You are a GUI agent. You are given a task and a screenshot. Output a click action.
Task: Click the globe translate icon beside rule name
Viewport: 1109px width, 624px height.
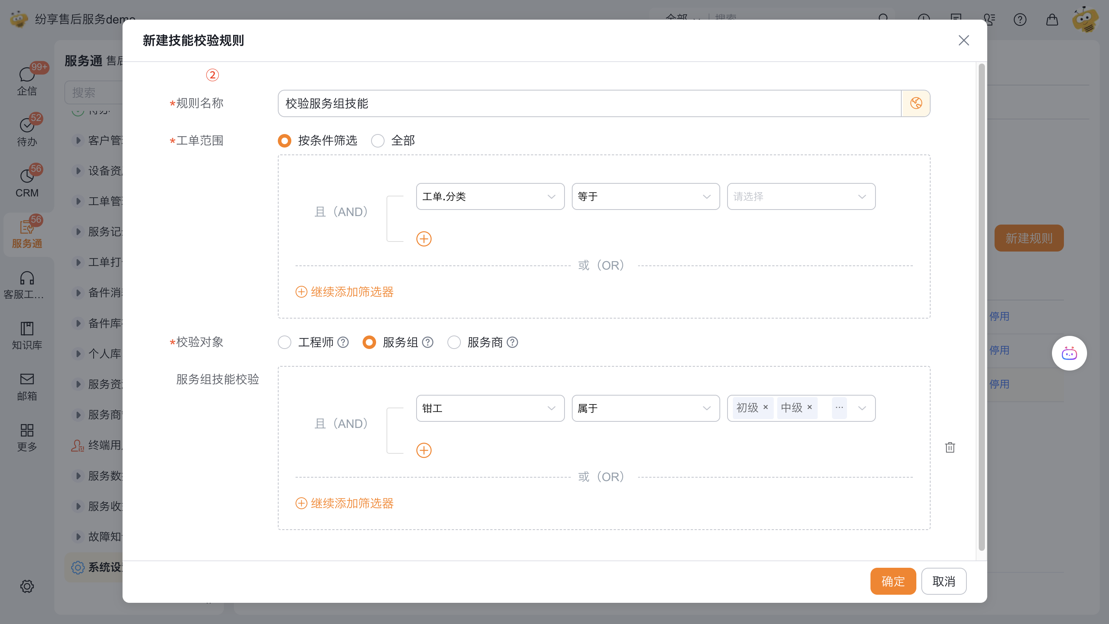pyautogui.click(x=915, y=103)
